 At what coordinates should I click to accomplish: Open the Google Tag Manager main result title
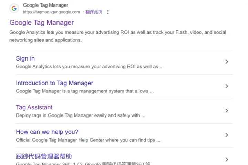[x=42, y=23]
